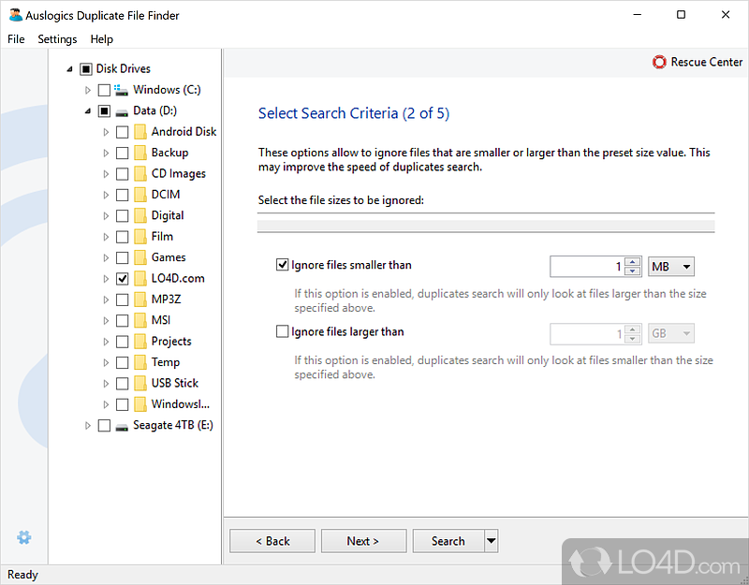Click the Games folder icon
The width and height of the screenshot is (749, 585).
pyautogui.click(x=140, y=257)
